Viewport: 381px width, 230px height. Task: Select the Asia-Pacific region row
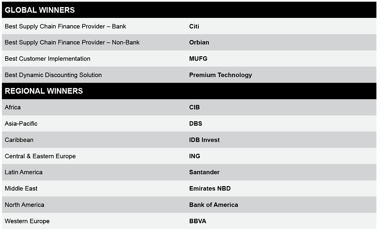point(21,124)
